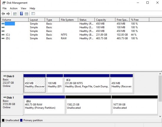Click the Help question mark icon

(x=22, y=14)
